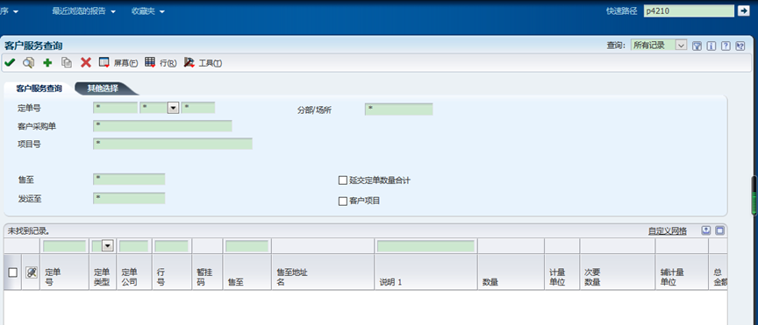Tick the select-all checkbox in grid header
This screenshot has height=325, width=758.
click(13, 272)
